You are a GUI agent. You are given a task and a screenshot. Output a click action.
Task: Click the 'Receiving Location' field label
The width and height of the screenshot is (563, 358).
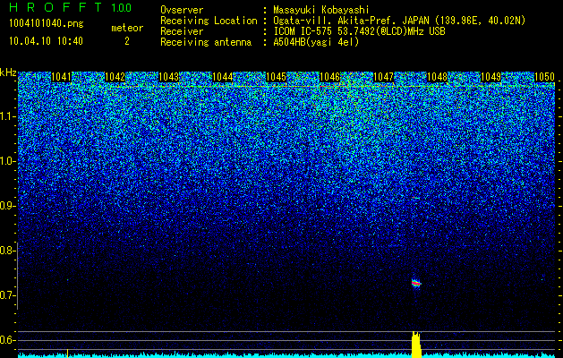coord(209,21)
